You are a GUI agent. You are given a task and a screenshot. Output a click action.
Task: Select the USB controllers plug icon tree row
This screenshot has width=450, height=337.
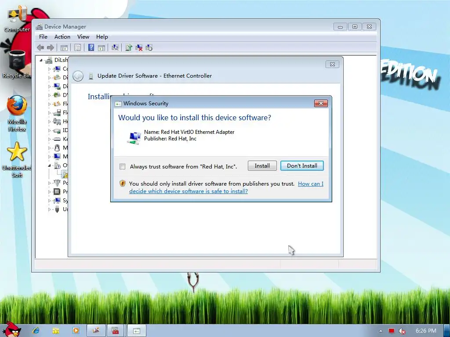57,209
